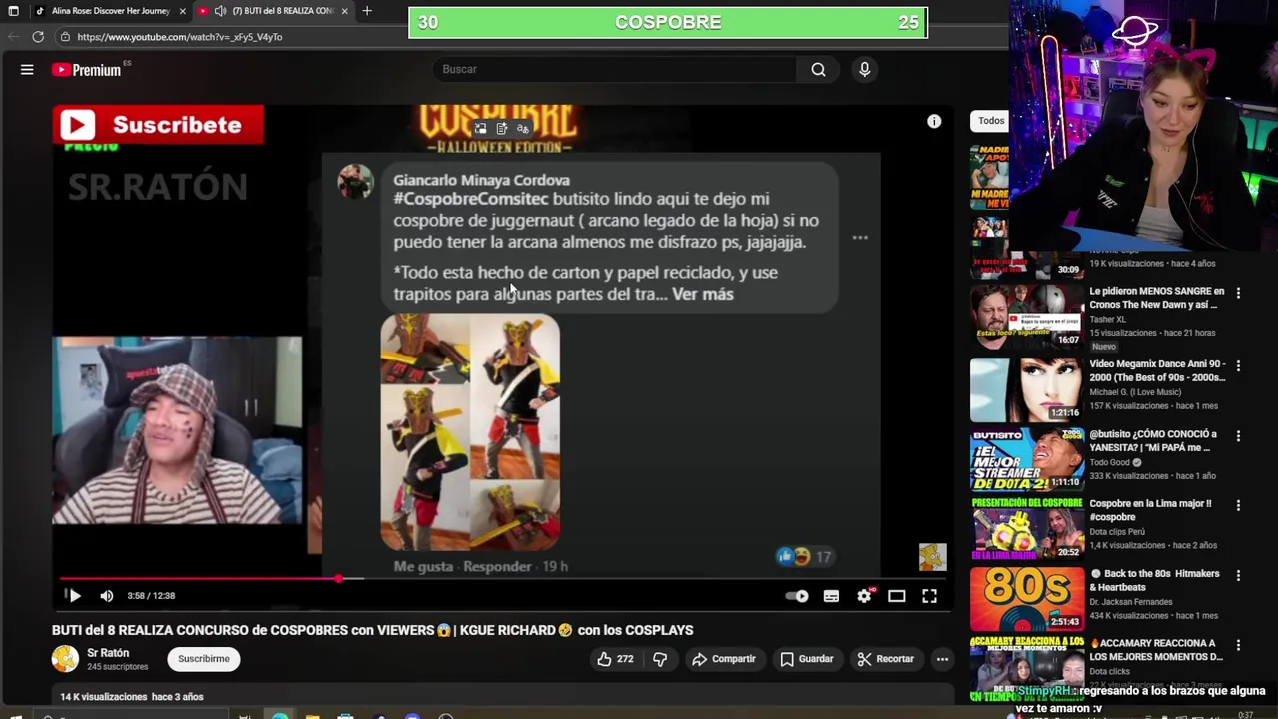The image size is (1278, 719).
Task: Subscribe via the Suscribirme button
Action: (x=204, y=659)
